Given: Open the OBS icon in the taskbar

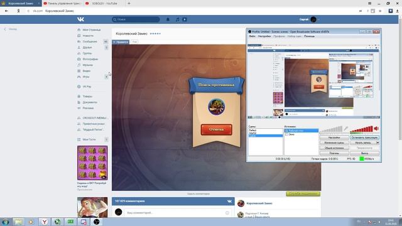Looking at the screenshot, I should pyautogui.click(x=96, y=222).
